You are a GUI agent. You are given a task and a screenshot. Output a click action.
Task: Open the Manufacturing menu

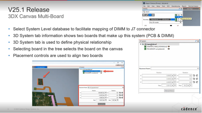175,6
